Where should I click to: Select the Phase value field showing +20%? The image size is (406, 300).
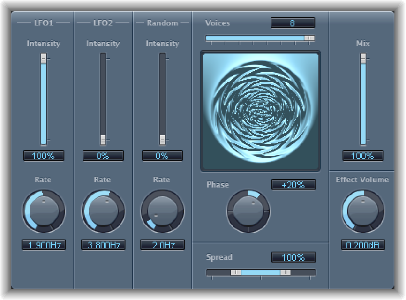tap(294, 185)
